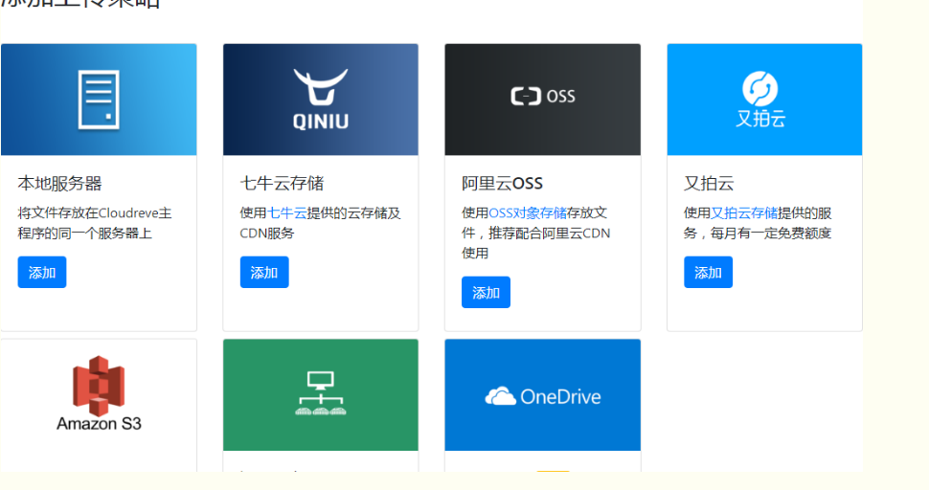This screenshot has width=929, height=490.
Task: Open the OSS对象存储 hyperlink
Action: click(x=528, y=213)
